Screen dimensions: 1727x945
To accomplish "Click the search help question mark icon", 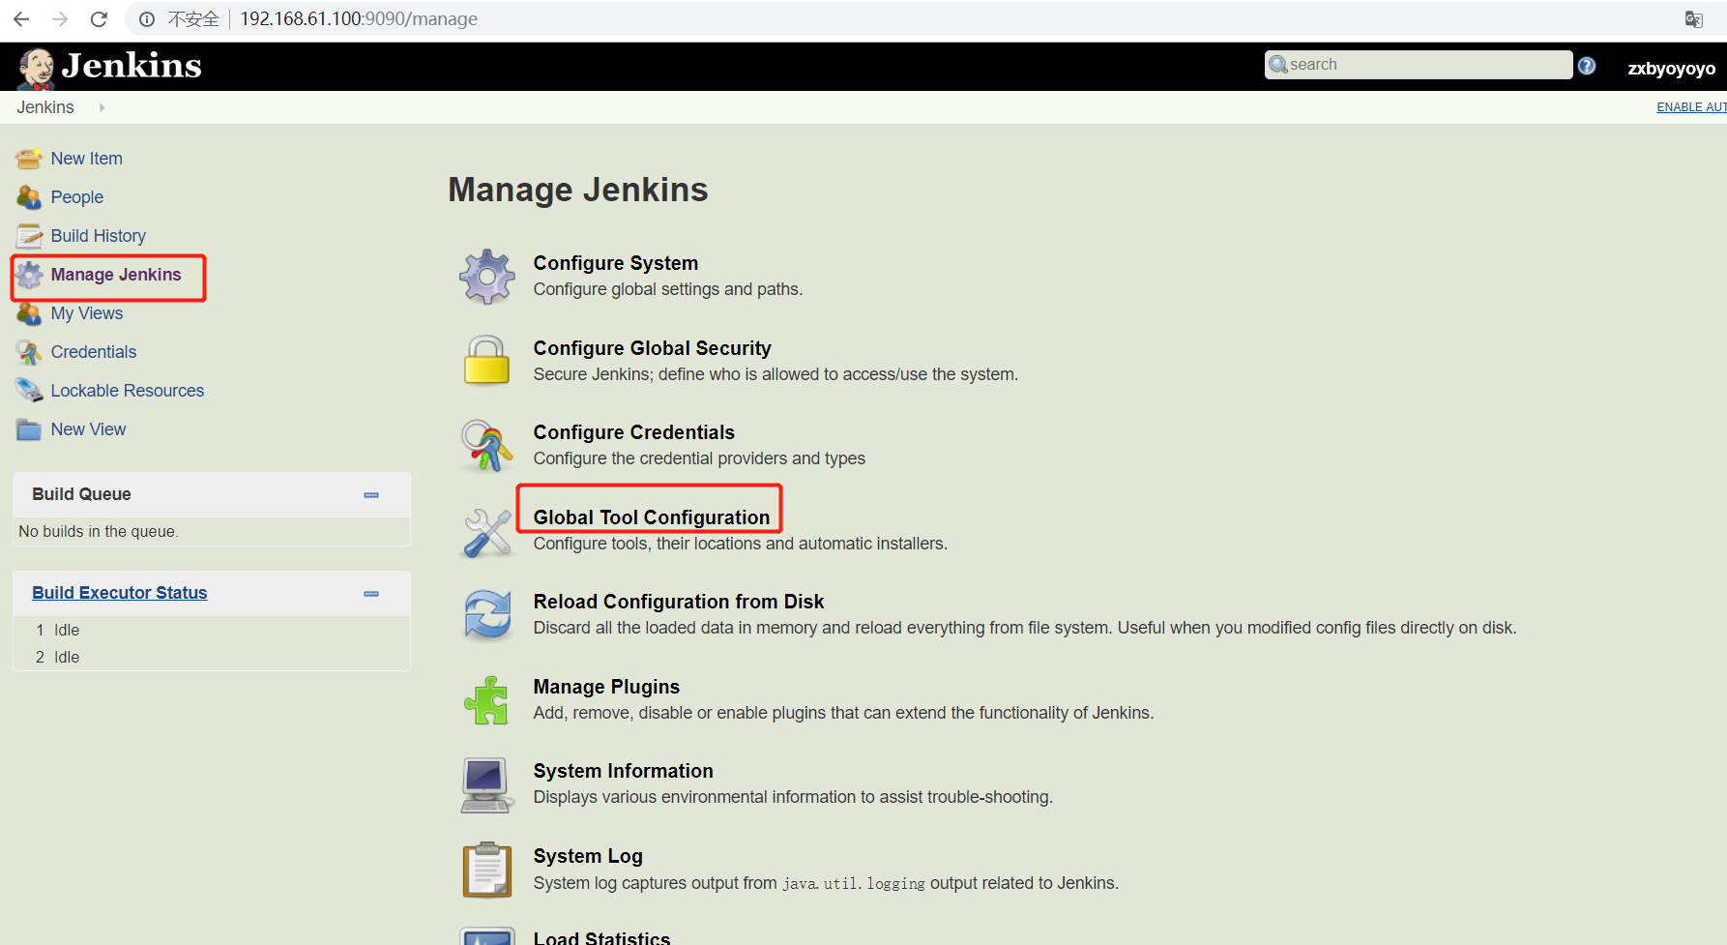I will pyautogui.click(x=1587, y=66).
